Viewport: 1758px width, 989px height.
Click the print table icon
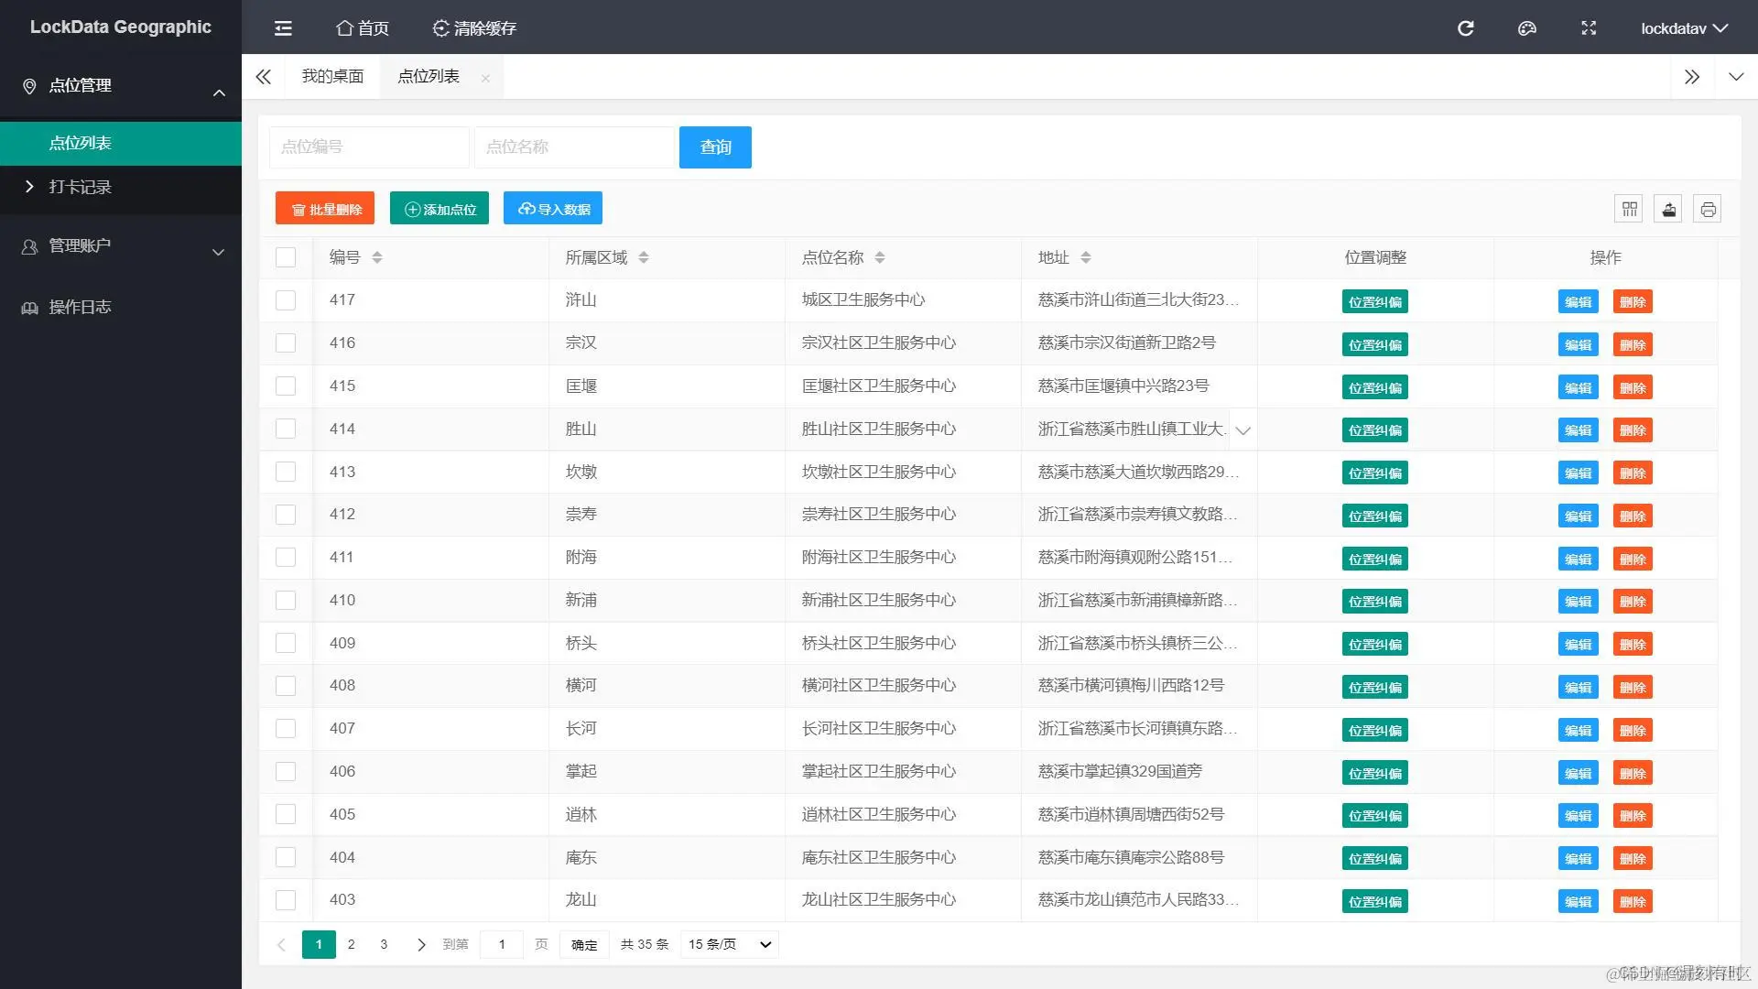pos(1708,210)
